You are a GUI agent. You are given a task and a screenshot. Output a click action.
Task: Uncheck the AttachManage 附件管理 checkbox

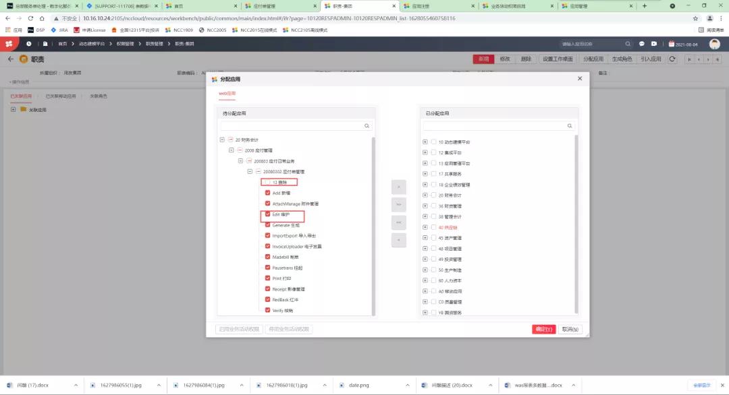[267, 204]
